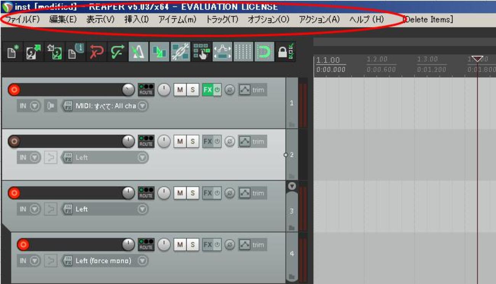Toggle item grouping in the toolbar
Image resolution: width=496 pixels, height=284 pixels.
click(x=180, y=53)
